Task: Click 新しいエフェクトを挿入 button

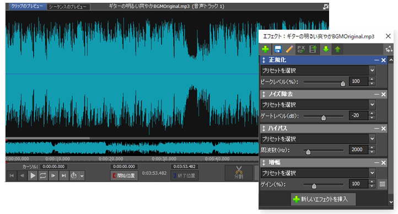Action: pyautogui.click(x=324, y=199)
